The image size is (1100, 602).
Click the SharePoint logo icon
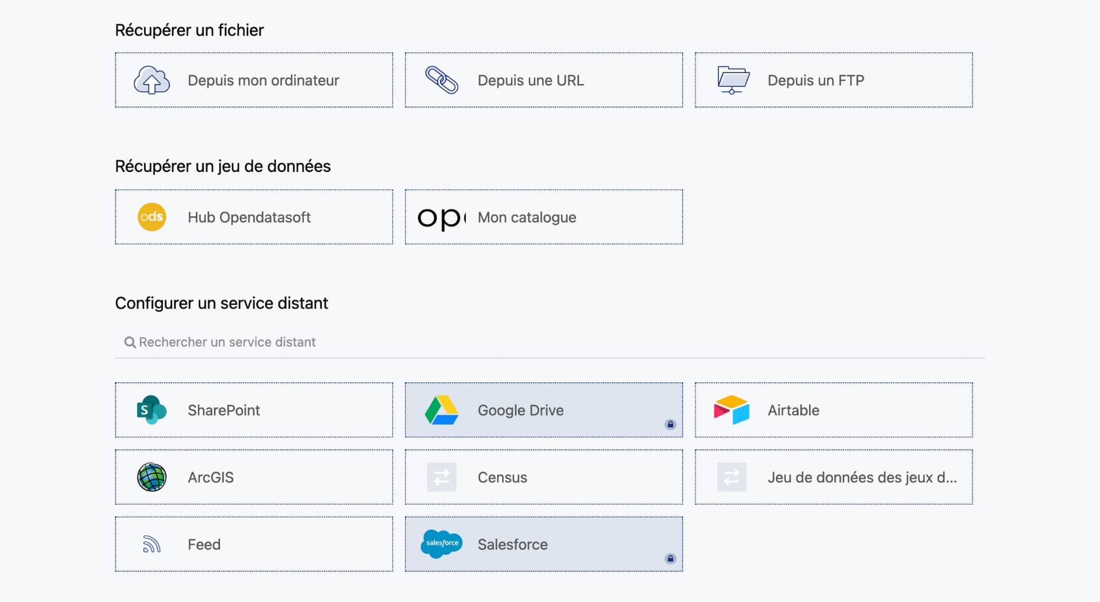[x=151, y=410]
